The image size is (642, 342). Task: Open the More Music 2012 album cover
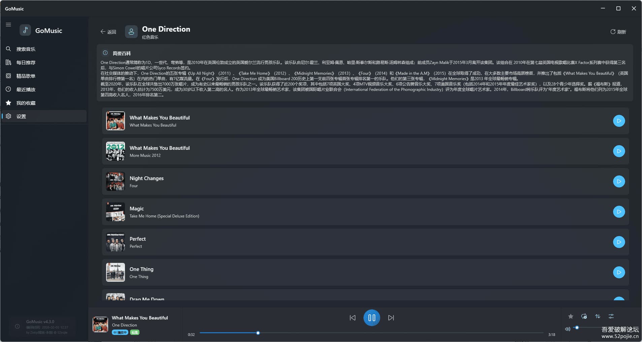click(x=116, y=151)
